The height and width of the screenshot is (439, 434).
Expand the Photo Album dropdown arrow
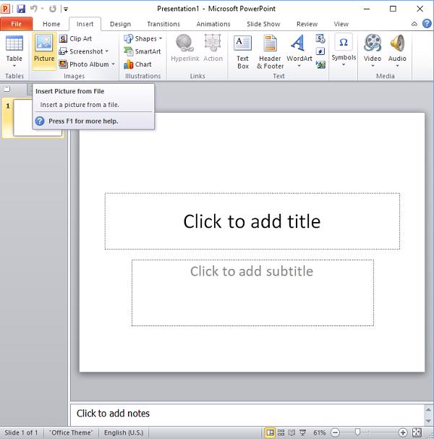pyautogui.click(x=113, y=64)
